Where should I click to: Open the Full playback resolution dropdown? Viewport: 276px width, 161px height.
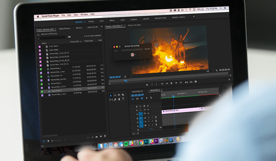(210, 71)
